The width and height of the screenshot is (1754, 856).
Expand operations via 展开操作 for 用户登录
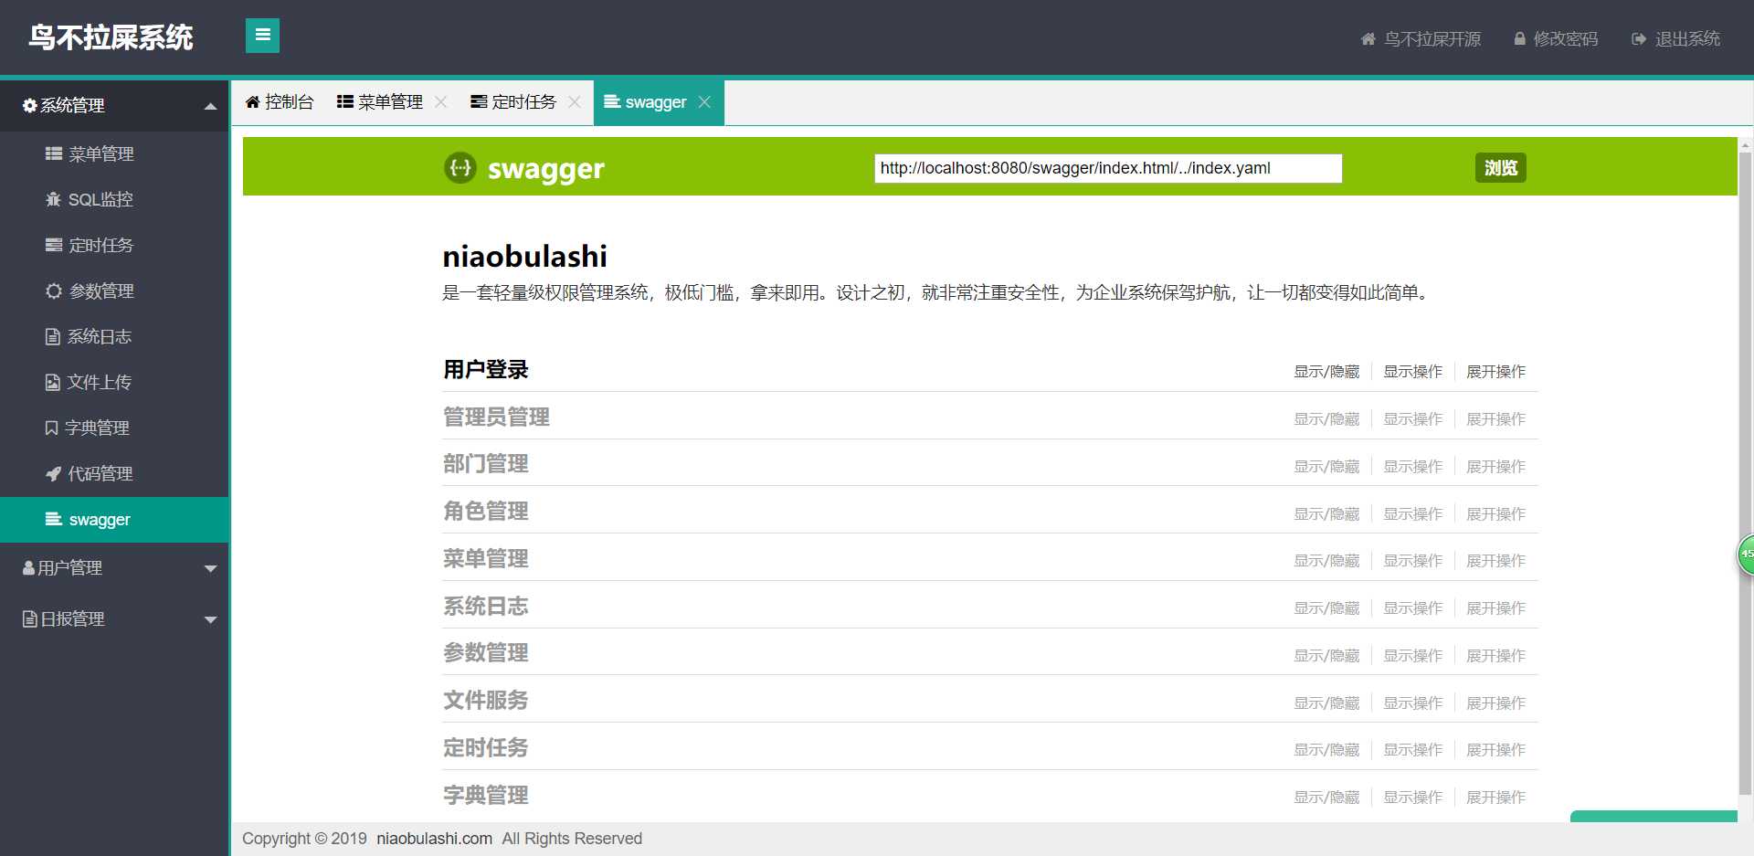(1495, 372)
